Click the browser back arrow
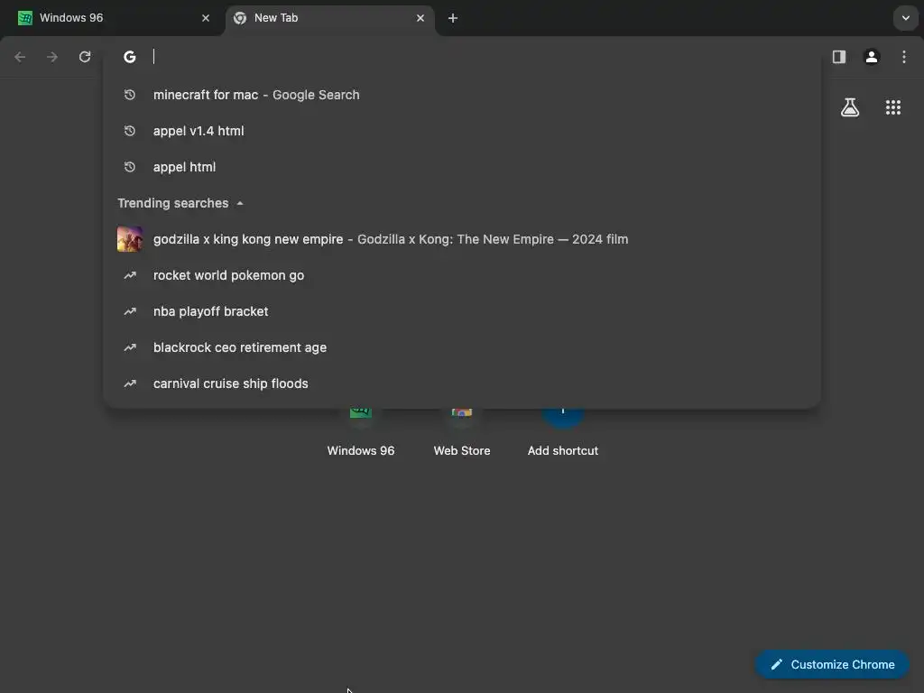924x693 pixels. [20, 57]
